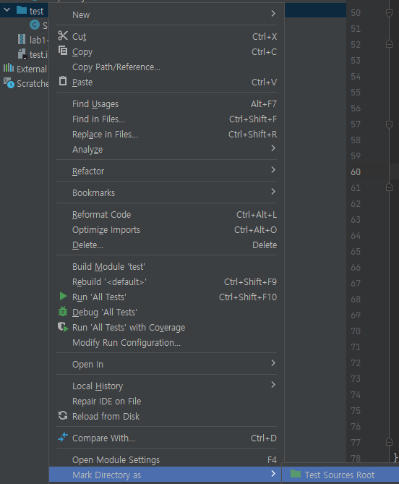Toggle code fold marker at line 52
This screenshot has width=399, height=484.
click(x=389, y=44)
